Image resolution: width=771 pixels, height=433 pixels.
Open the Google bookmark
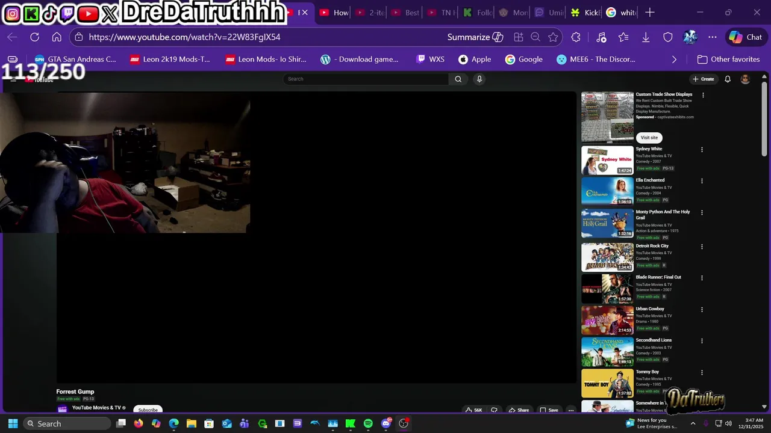coord(524,60)
